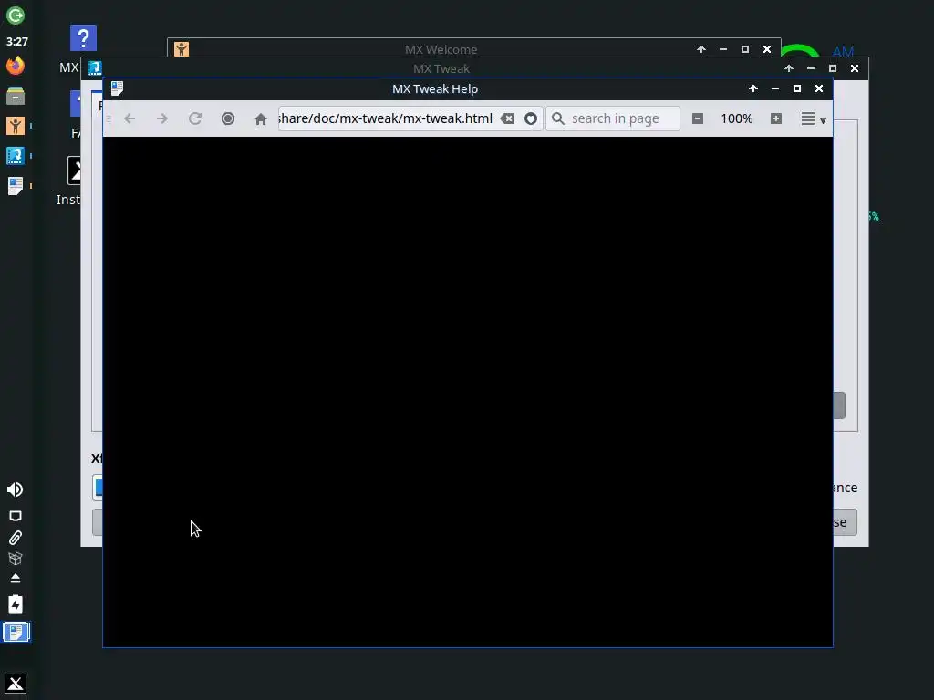This screenshot has height=700, width=934.
Task: Close the MX Welcome window
Action: pos(767,49)
